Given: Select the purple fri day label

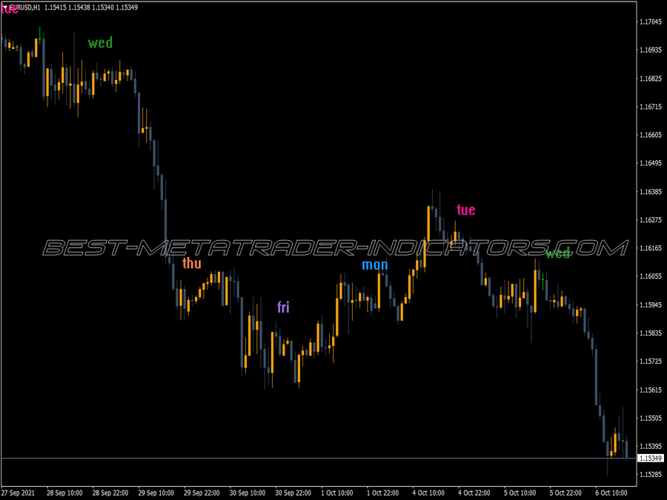Looking at the screenshot, I should coord(283,307).
